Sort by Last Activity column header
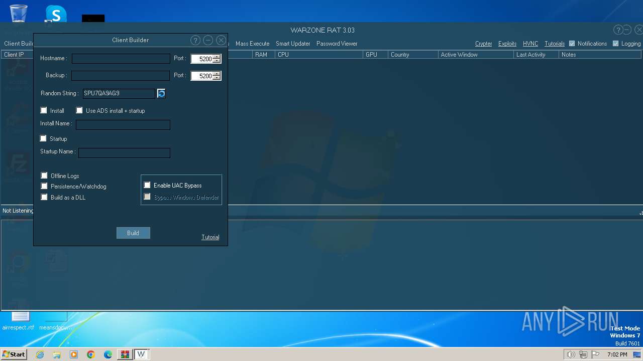The image size is (643, 361). [x=536, y=55]
